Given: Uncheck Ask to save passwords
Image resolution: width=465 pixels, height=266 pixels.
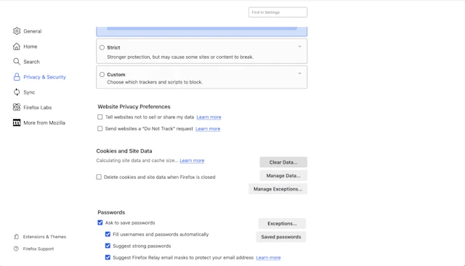Looking at the screenshot, I should [100, 222].
